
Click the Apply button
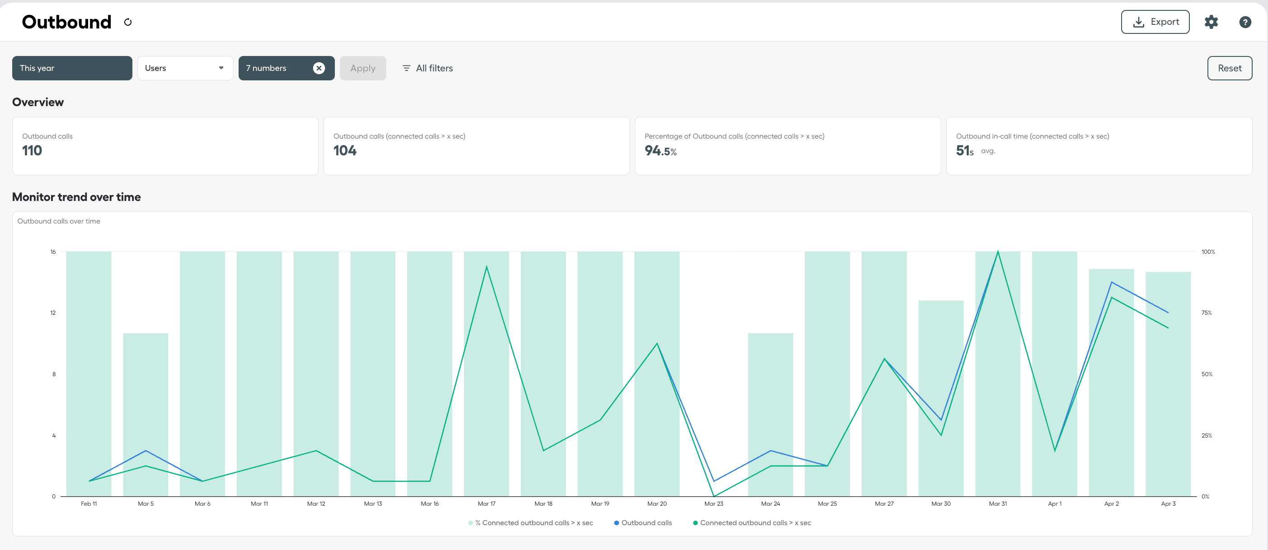click(x=363, y=68)
